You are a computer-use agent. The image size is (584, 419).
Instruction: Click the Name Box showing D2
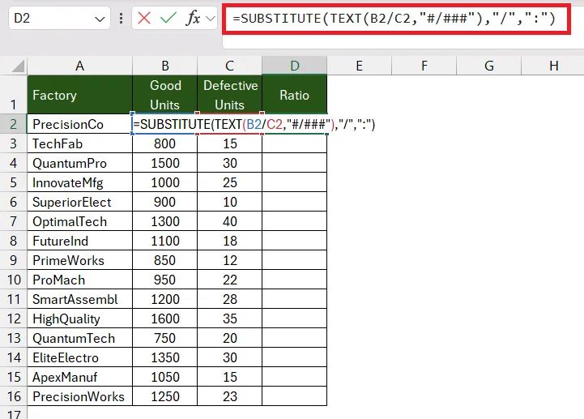click(x=60, y=18)
